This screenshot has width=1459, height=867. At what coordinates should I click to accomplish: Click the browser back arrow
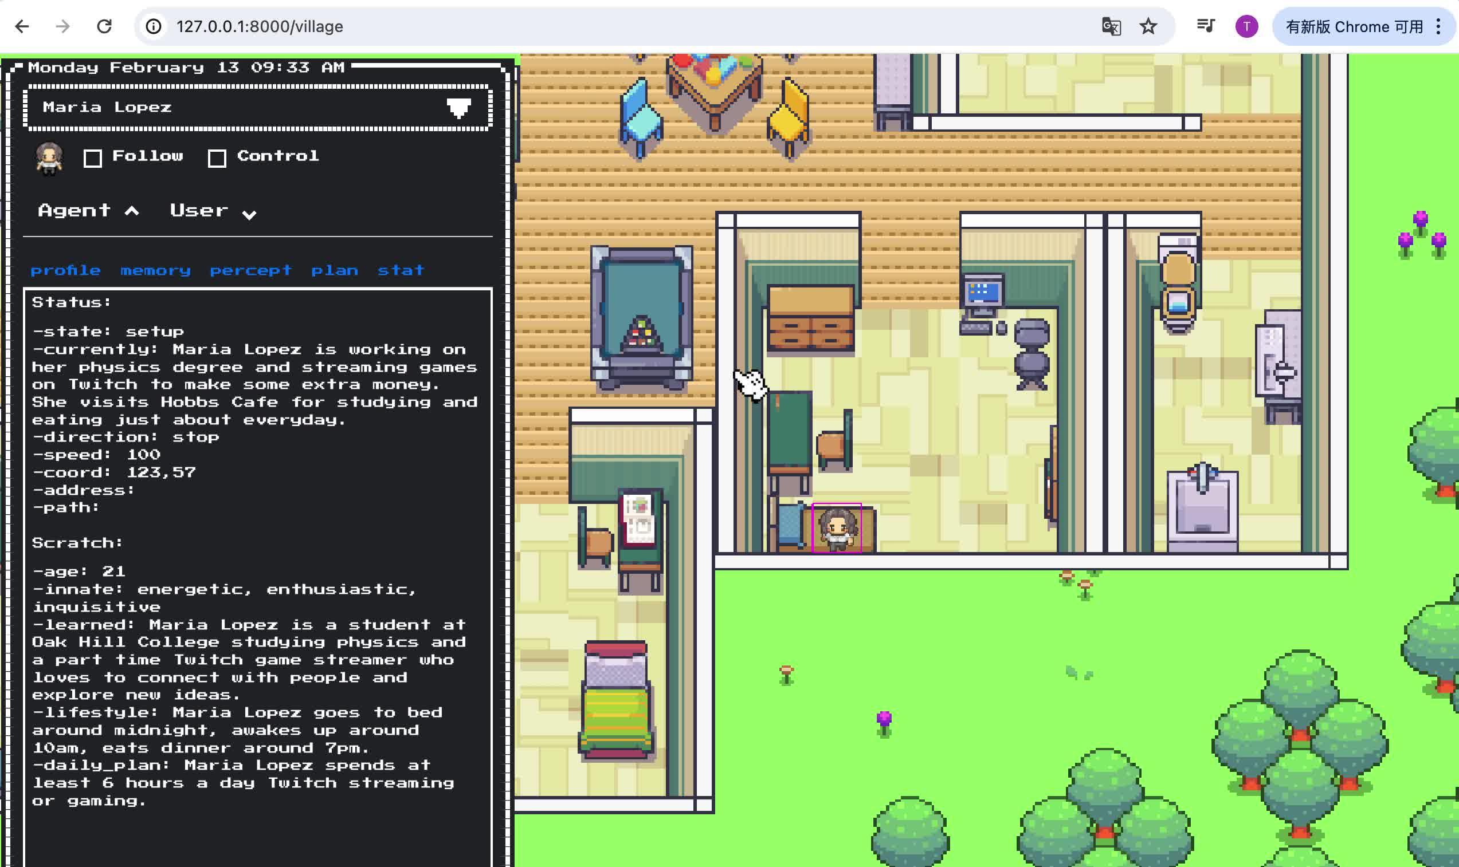point(22,26)
